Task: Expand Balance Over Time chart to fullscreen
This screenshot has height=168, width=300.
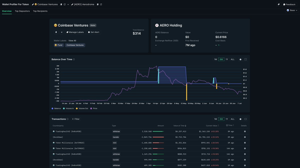Action: pyautogui.click(x=245, y=59)
